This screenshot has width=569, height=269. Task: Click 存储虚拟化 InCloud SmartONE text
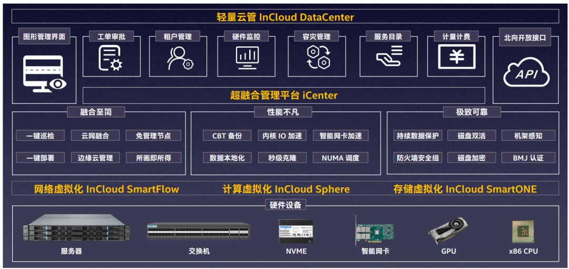[465, 189]
